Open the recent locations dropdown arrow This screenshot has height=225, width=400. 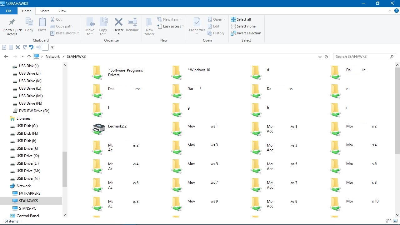point(22,57)
